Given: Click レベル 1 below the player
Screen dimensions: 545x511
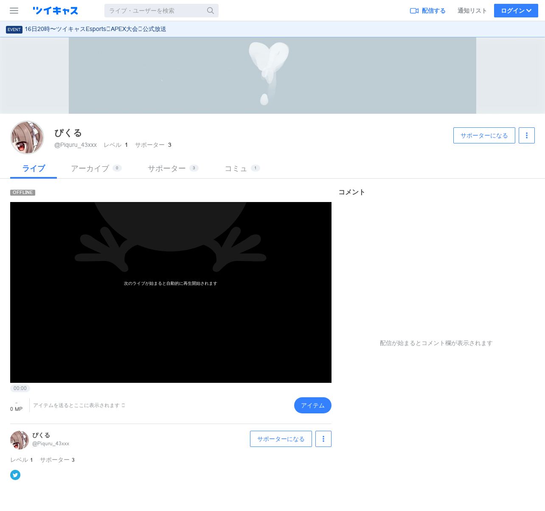Looking at the screenshot, I should coord(22,460).
